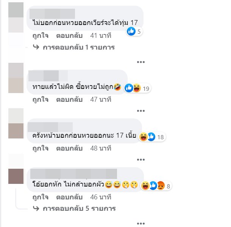Click ถูกใจ on the 48 นาที comment
The height and width of the screenshot is (227, 231).
coord(41,148)
